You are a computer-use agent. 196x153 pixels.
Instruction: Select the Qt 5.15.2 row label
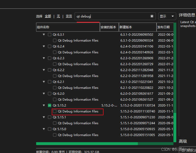[59, 106]
